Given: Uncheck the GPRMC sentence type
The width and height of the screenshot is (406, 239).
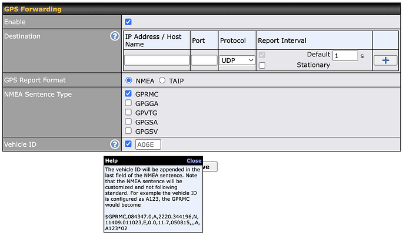Looking at the screenshot, I should (129, 93).
